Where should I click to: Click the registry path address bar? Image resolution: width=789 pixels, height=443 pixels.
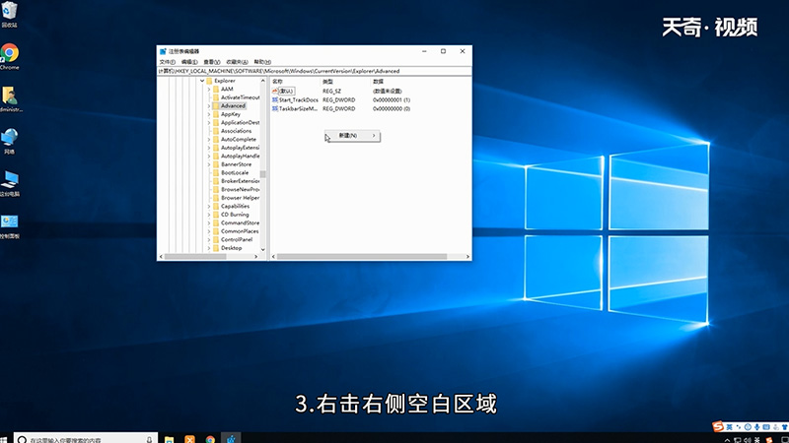315,71
